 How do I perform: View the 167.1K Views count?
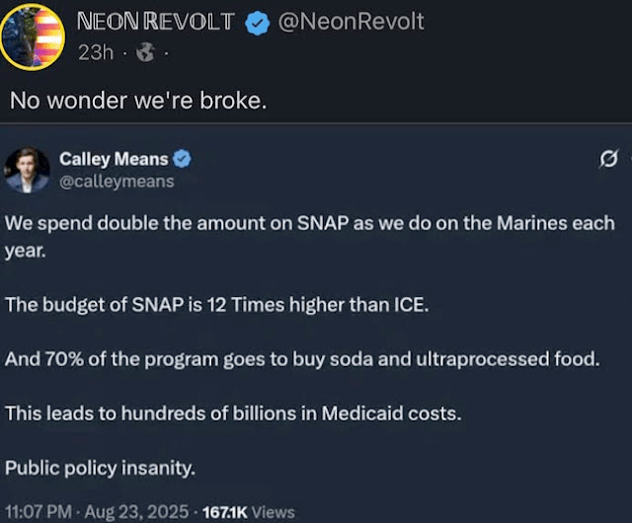pos(249,511)
